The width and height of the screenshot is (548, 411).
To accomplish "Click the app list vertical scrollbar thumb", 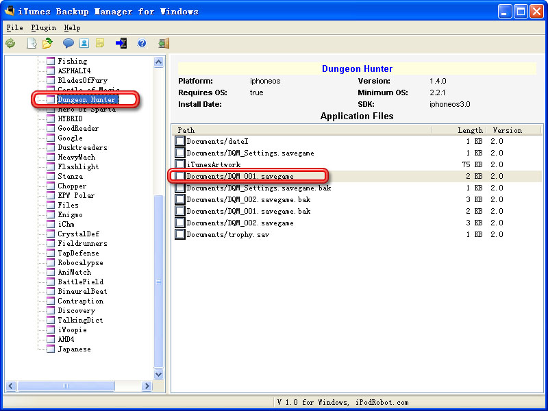I will 159,281.
